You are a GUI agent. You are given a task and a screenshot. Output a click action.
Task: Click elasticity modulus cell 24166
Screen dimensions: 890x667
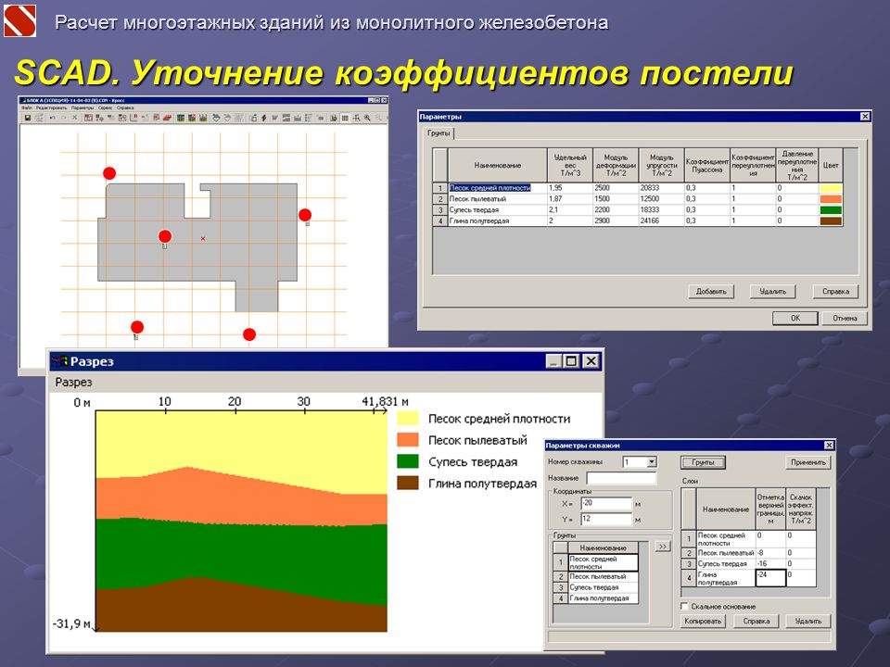pos(661,220)
